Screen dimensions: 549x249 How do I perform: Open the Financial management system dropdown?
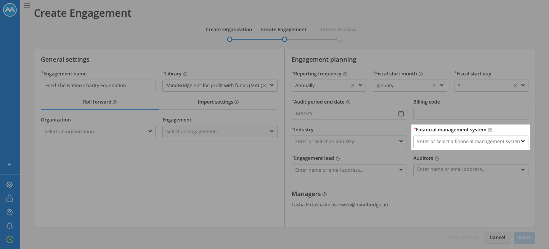471,141
